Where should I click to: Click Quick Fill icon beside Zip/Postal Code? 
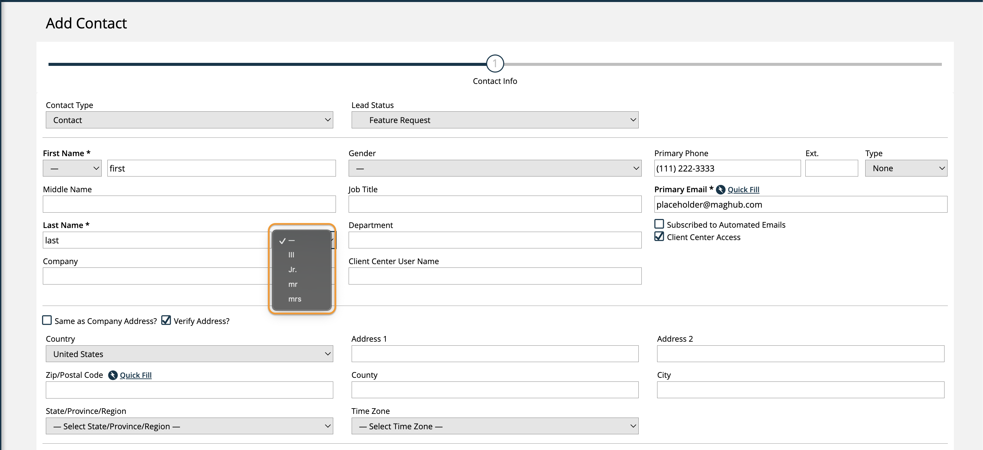[112, 375]
